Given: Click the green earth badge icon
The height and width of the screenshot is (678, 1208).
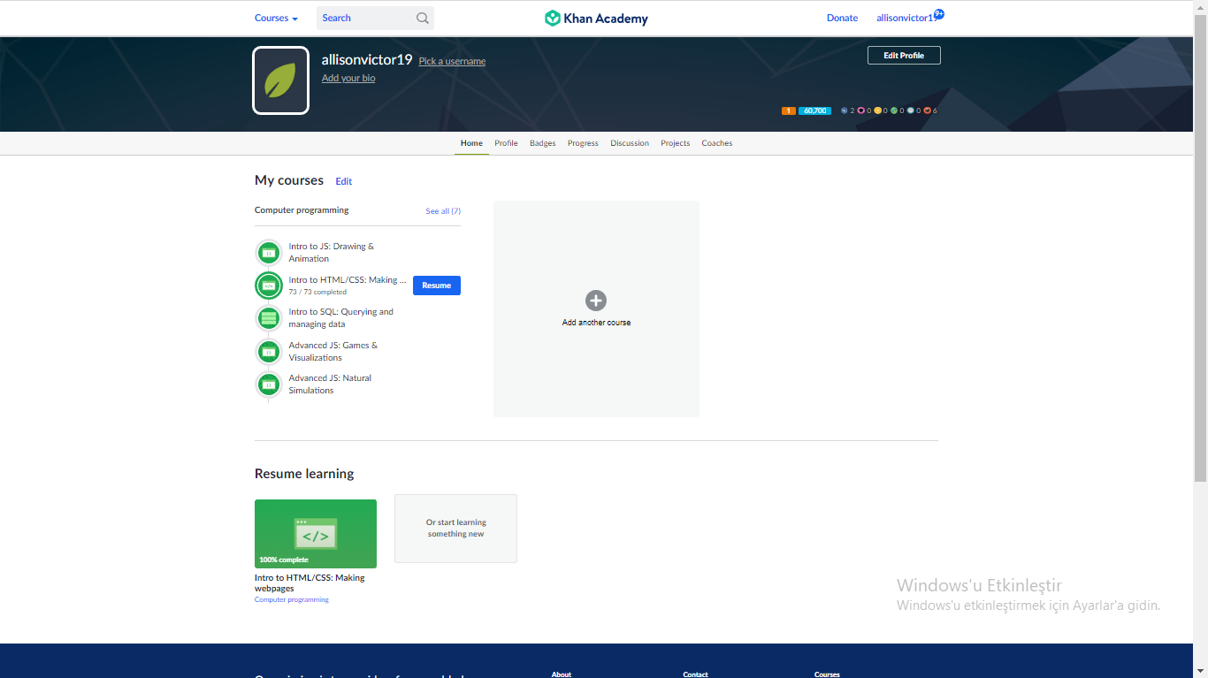Looking at the screenshot, I should (x=894, y=110).
